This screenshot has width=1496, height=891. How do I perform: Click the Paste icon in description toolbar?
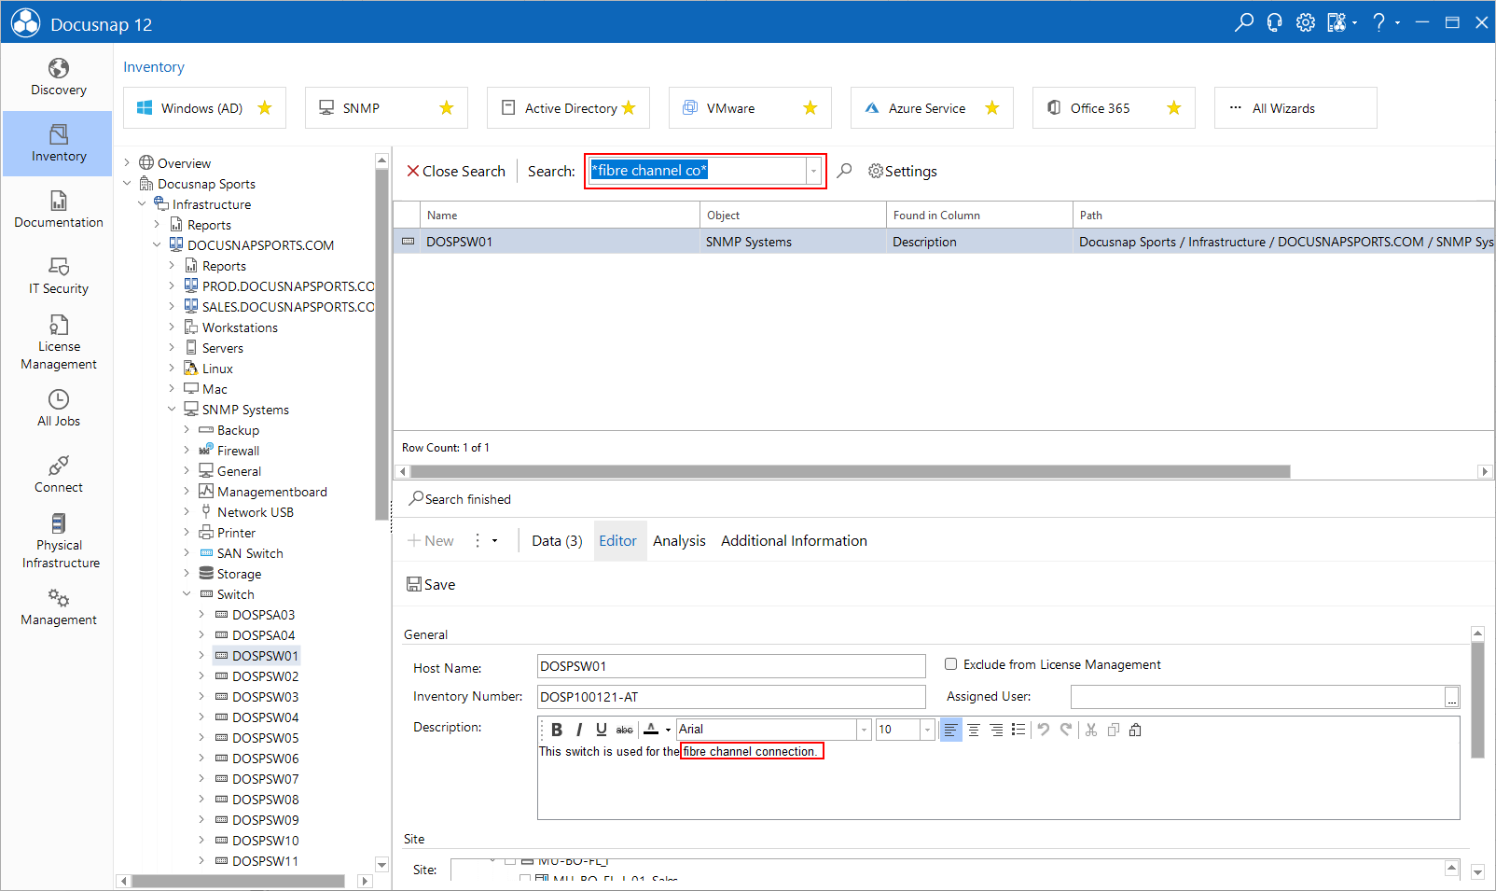pos(1135,730)
